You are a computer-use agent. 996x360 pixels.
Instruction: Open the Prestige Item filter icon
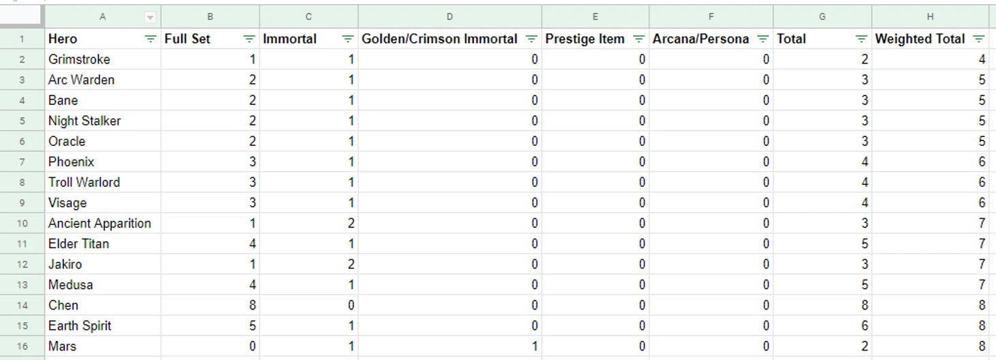(639, 40)
